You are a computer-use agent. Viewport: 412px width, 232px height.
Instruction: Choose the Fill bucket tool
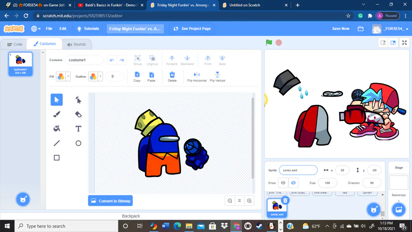click(56, 129)
